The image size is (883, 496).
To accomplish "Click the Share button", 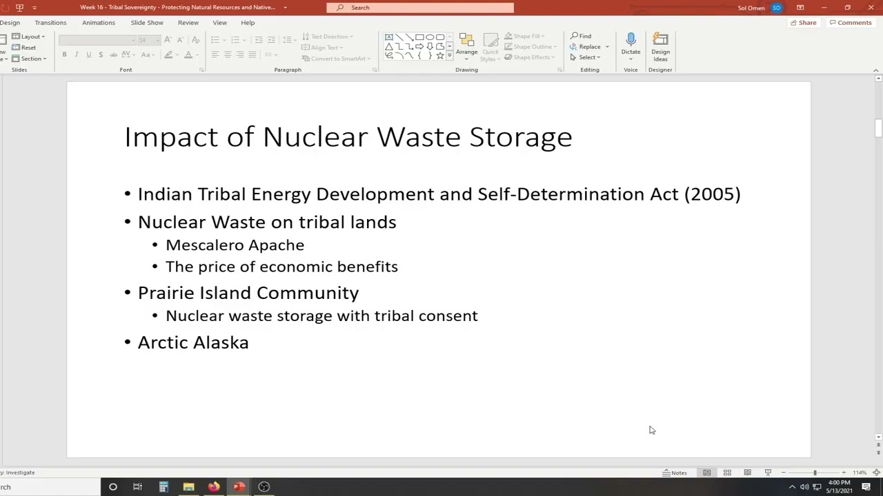I will pos(804,23).
